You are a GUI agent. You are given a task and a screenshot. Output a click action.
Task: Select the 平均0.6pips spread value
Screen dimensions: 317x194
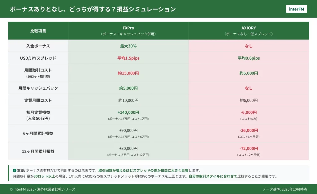(x=249, y=58)
